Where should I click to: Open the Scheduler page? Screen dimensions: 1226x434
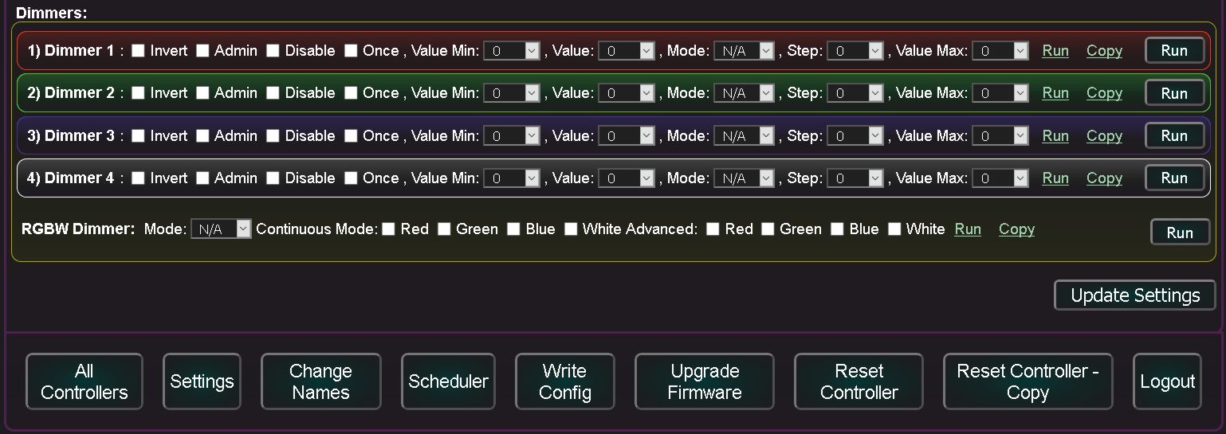tap(448, 381)
